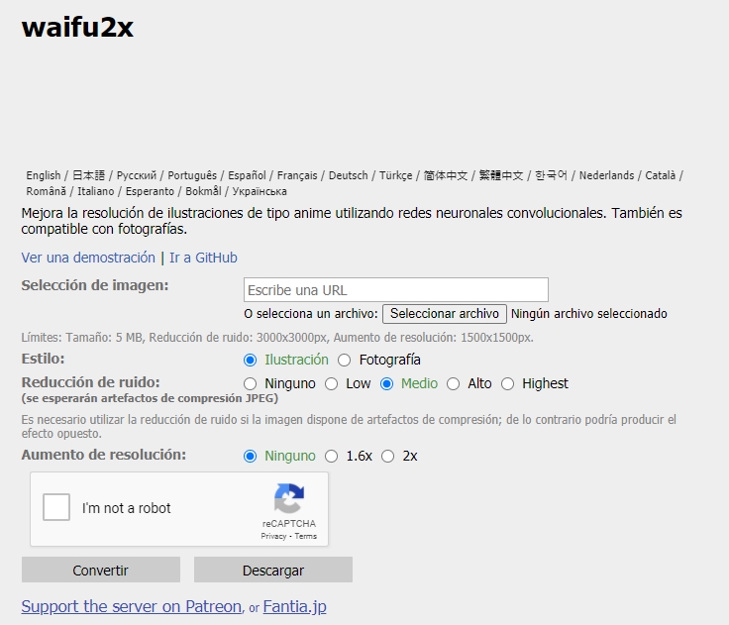Set noise reduction to Highest
Viewport: 729px width, 625px height.
508,383
